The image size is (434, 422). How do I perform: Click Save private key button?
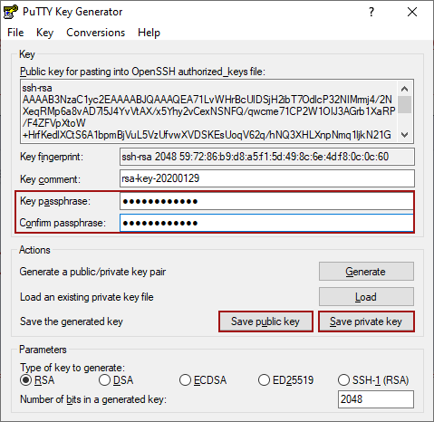[366, 321]
